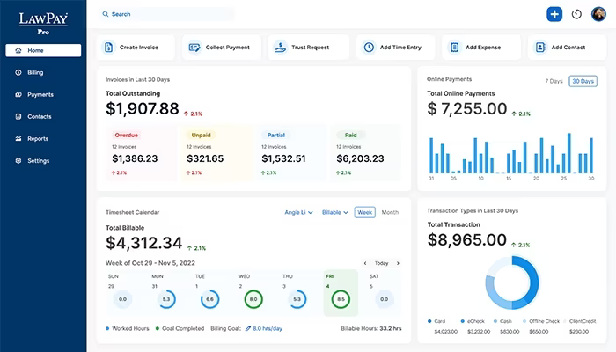Go to previous week arrow

click(365, 263)
